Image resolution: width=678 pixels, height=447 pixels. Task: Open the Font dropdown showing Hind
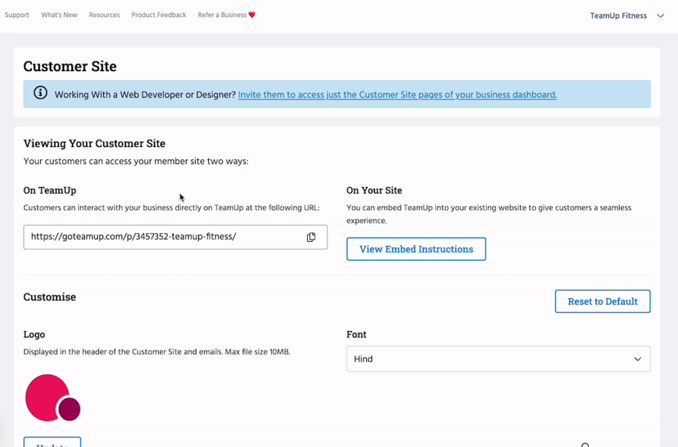click(498, 359)
